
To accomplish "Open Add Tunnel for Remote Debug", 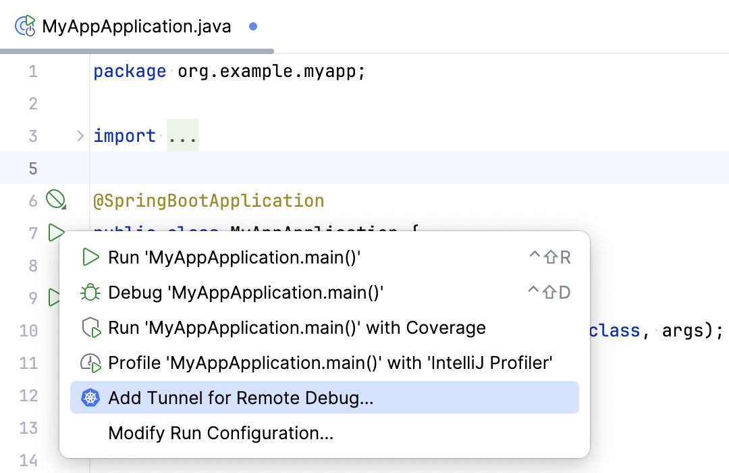I will pyautogui.click(x=240, y=397).
